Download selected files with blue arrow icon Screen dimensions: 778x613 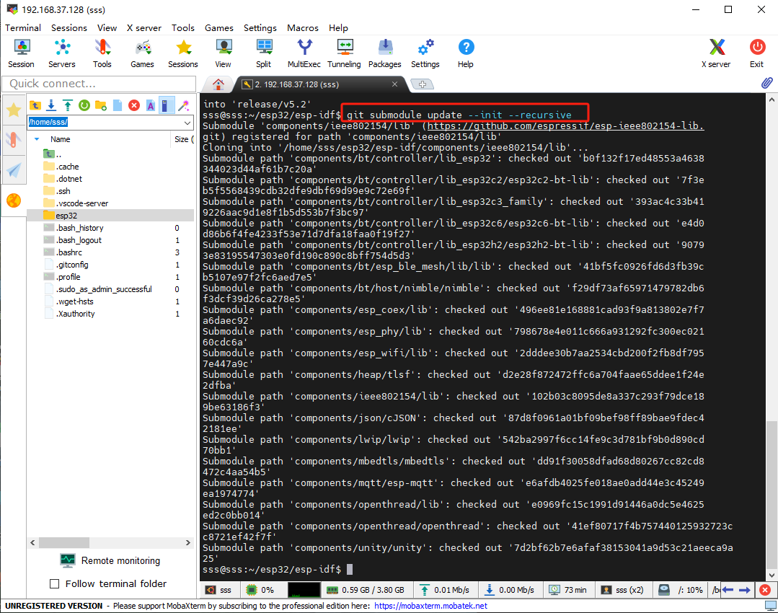click(51, 105)
